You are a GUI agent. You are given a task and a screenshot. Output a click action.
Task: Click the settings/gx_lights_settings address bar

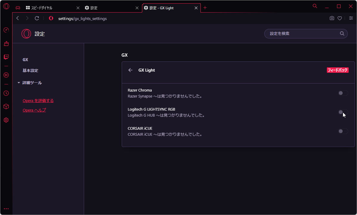pos(82,18)
